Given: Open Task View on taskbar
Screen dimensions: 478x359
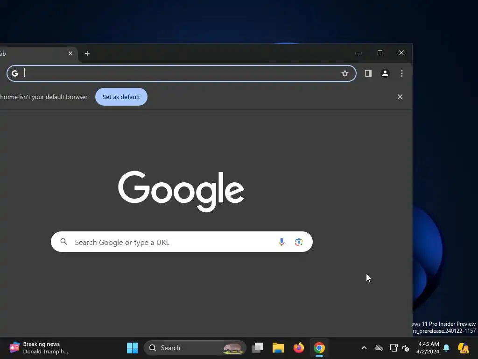Looking at the screenshot, I should [258, 348].
